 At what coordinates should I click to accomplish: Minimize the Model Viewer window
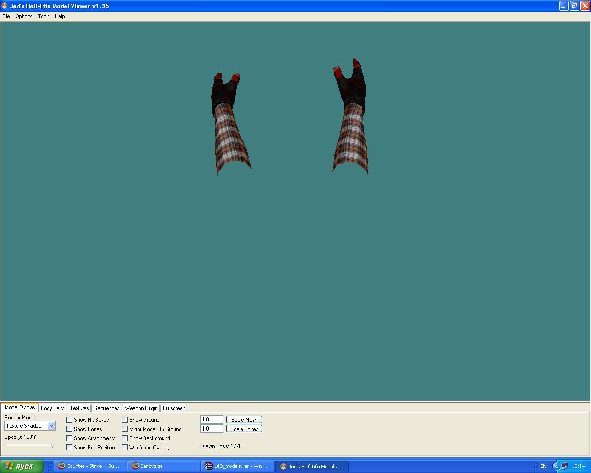[x=564, y=6]
